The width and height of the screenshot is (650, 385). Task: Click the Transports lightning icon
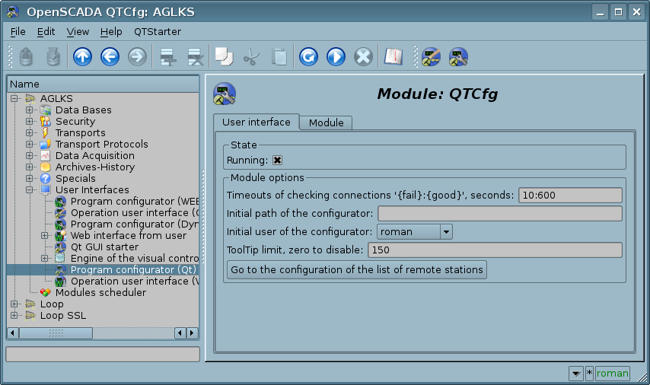[x=45, y=132]
